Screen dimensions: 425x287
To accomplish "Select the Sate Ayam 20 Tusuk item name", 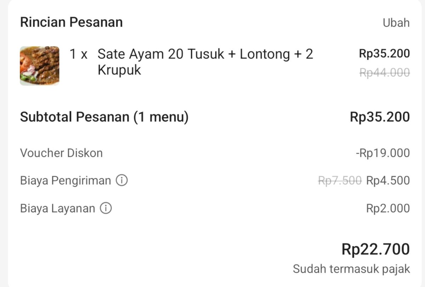I will click(205, 62).
